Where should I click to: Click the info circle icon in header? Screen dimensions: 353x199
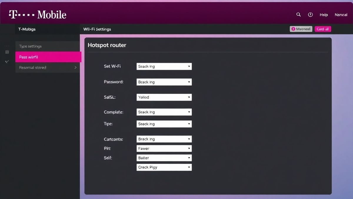click(x=310, y=14)
